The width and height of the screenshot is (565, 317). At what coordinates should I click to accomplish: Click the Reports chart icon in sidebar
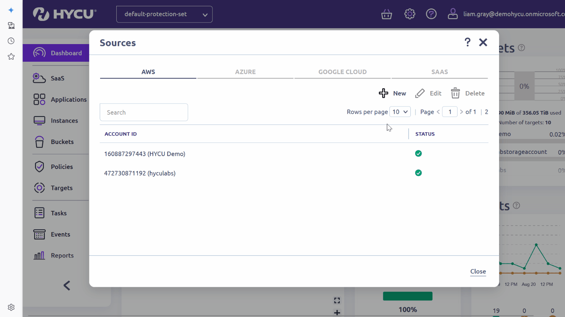click(39, 255)
